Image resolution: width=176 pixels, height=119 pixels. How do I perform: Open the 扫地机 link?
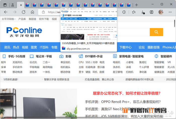130,72
